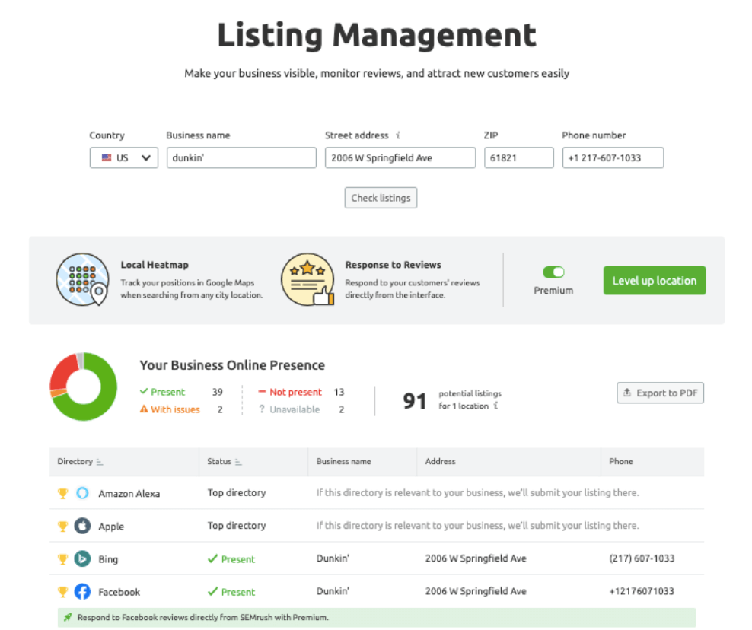Click the Apple logo icon
This screenshot has width=752, height=630.
click(x=82, y=526)
